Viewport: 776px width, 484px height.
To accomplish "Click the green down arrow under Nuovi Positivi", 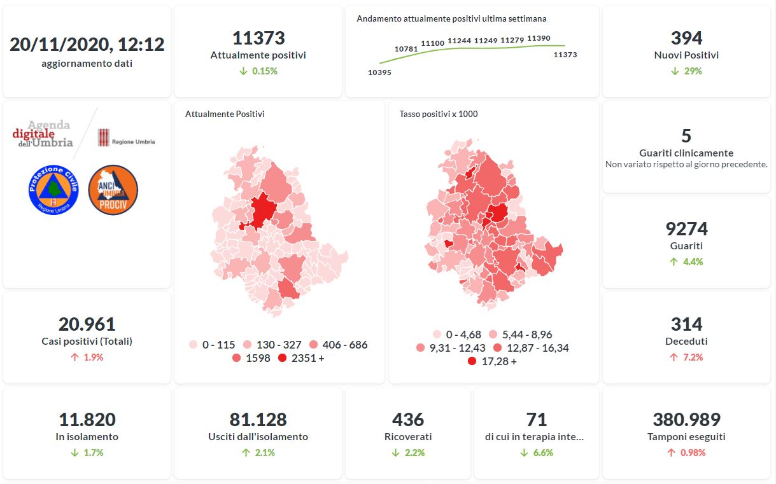I will [x=675, y=71].
